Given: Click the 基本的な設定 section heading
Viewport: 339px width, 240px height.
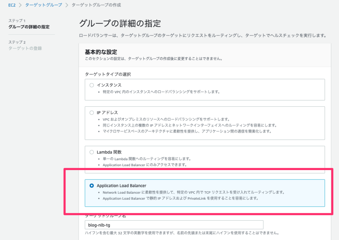Looking at the screenshot, I should click(x=101, y=52).
